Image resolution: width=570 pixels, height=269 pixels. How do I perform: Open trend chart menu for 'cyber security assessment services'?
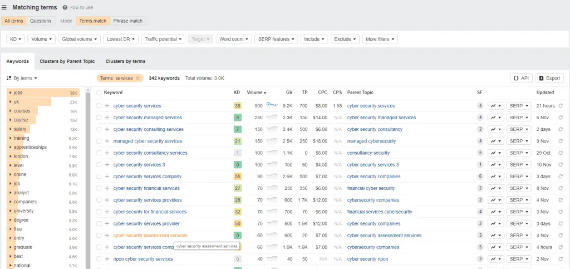(496, 235)
